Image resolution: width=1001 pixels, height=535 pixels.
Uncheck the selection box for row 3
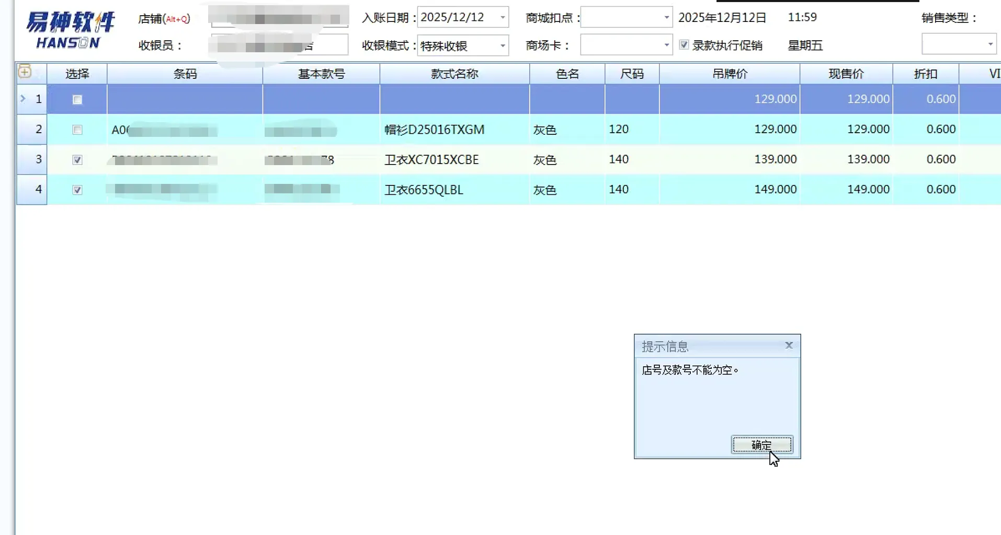point(77,160)
